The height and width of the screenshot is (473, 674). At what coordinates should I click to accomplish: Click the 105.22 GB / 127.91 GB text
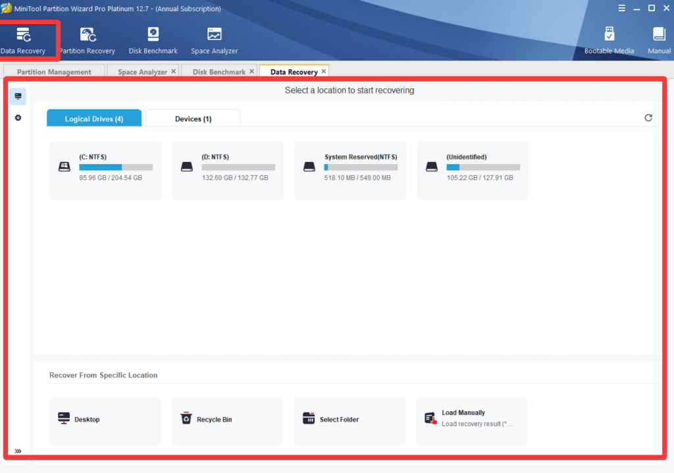(480, 178)
